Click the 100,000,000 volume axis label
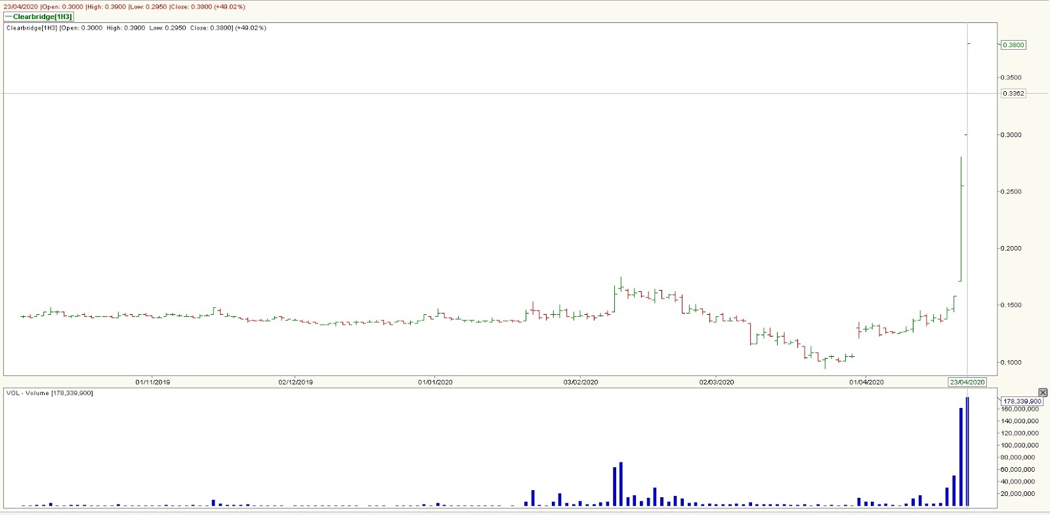 click(x=1020, y=445)
